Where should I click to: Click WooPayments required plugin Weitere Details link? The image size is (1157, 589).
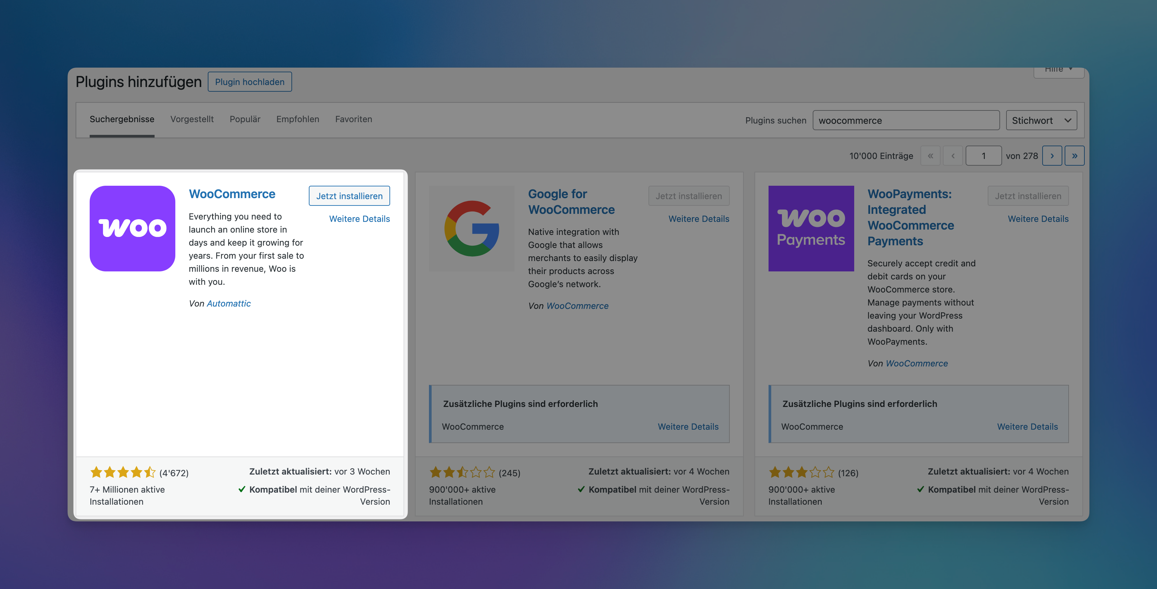(1027, 426)
